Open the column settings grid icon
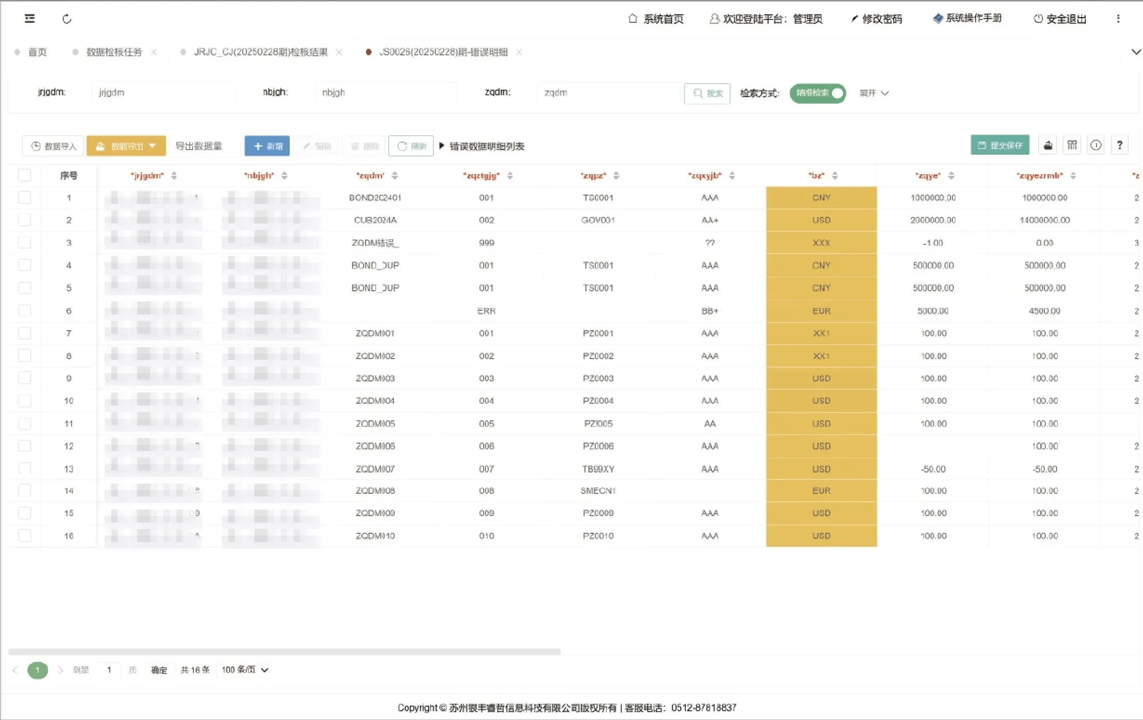1143x720 pixels. pyautogui.click(x=1072, y=146)
